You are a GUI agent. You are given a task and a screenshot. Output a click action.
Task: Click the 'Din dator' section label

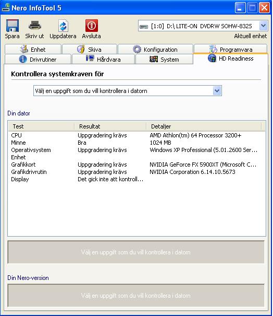pos(19,113)
